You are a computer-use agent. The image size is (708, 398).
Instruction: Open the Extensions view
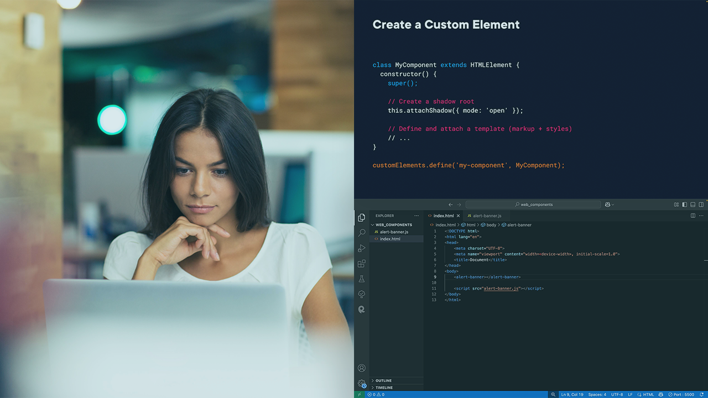coord(361,264)
